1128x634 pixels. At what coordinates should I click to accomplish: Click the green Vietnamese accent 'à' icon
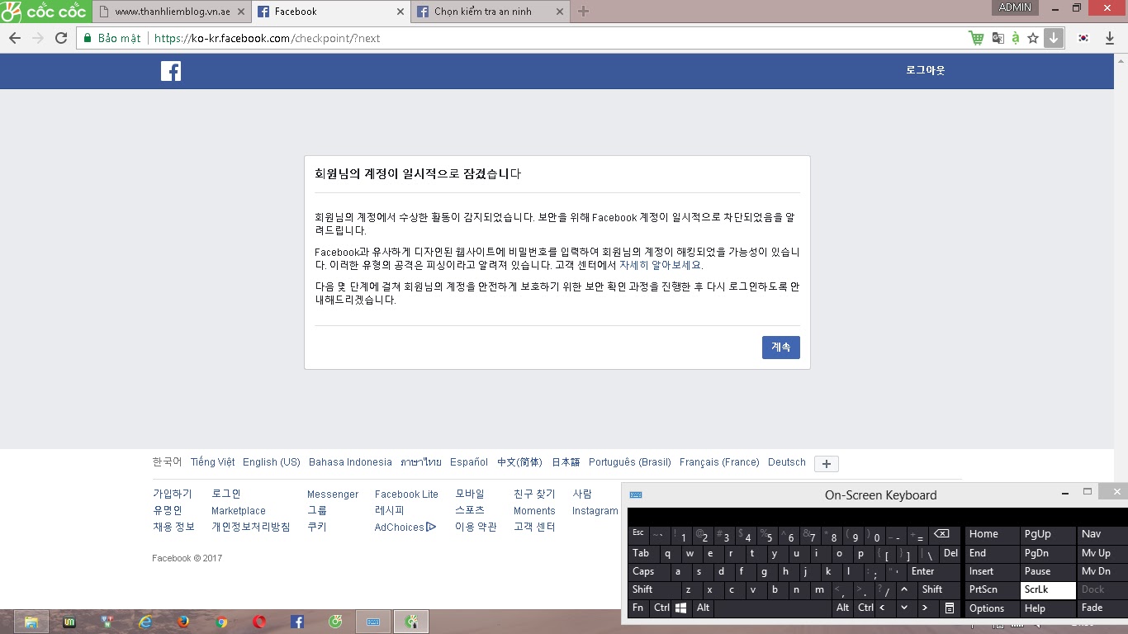(1015, 38)
